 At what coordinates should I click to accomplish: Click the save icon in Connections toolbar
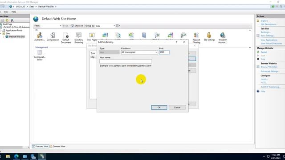2,20
